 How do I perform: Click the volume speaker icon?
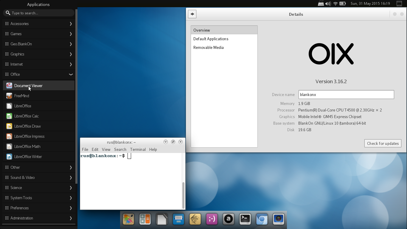pyautogui.click(x=328, y=4)
